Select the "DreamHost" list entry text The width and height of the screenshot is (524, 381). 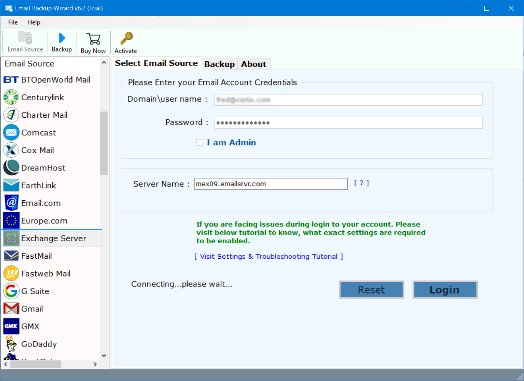click(43, 168)
